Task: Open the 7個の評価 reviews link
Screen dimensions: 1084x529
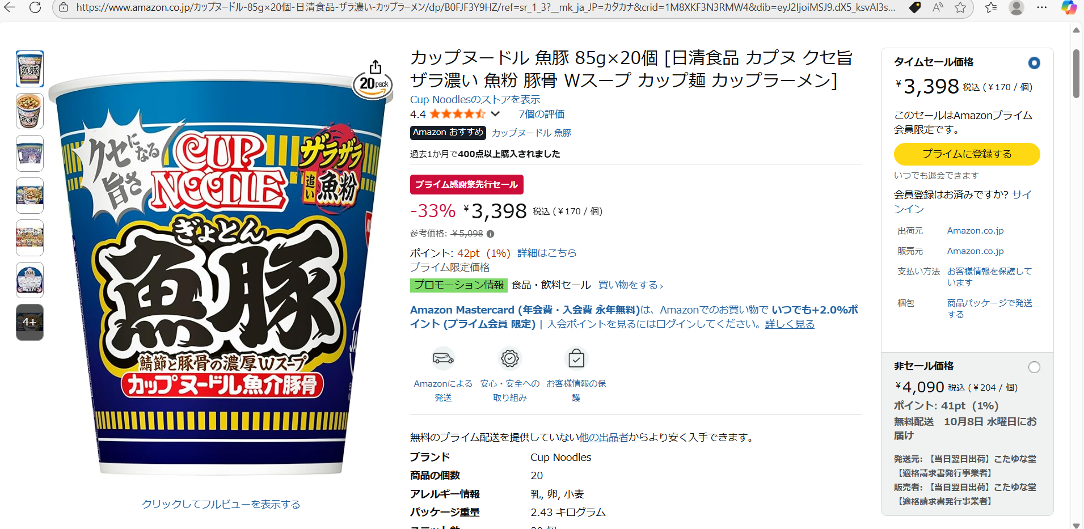Action: (x=541, y=114)
